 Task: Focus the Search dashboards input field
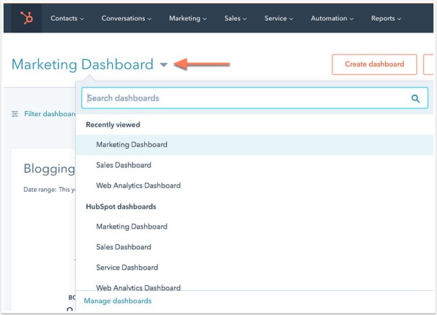[x=247, y=98]
